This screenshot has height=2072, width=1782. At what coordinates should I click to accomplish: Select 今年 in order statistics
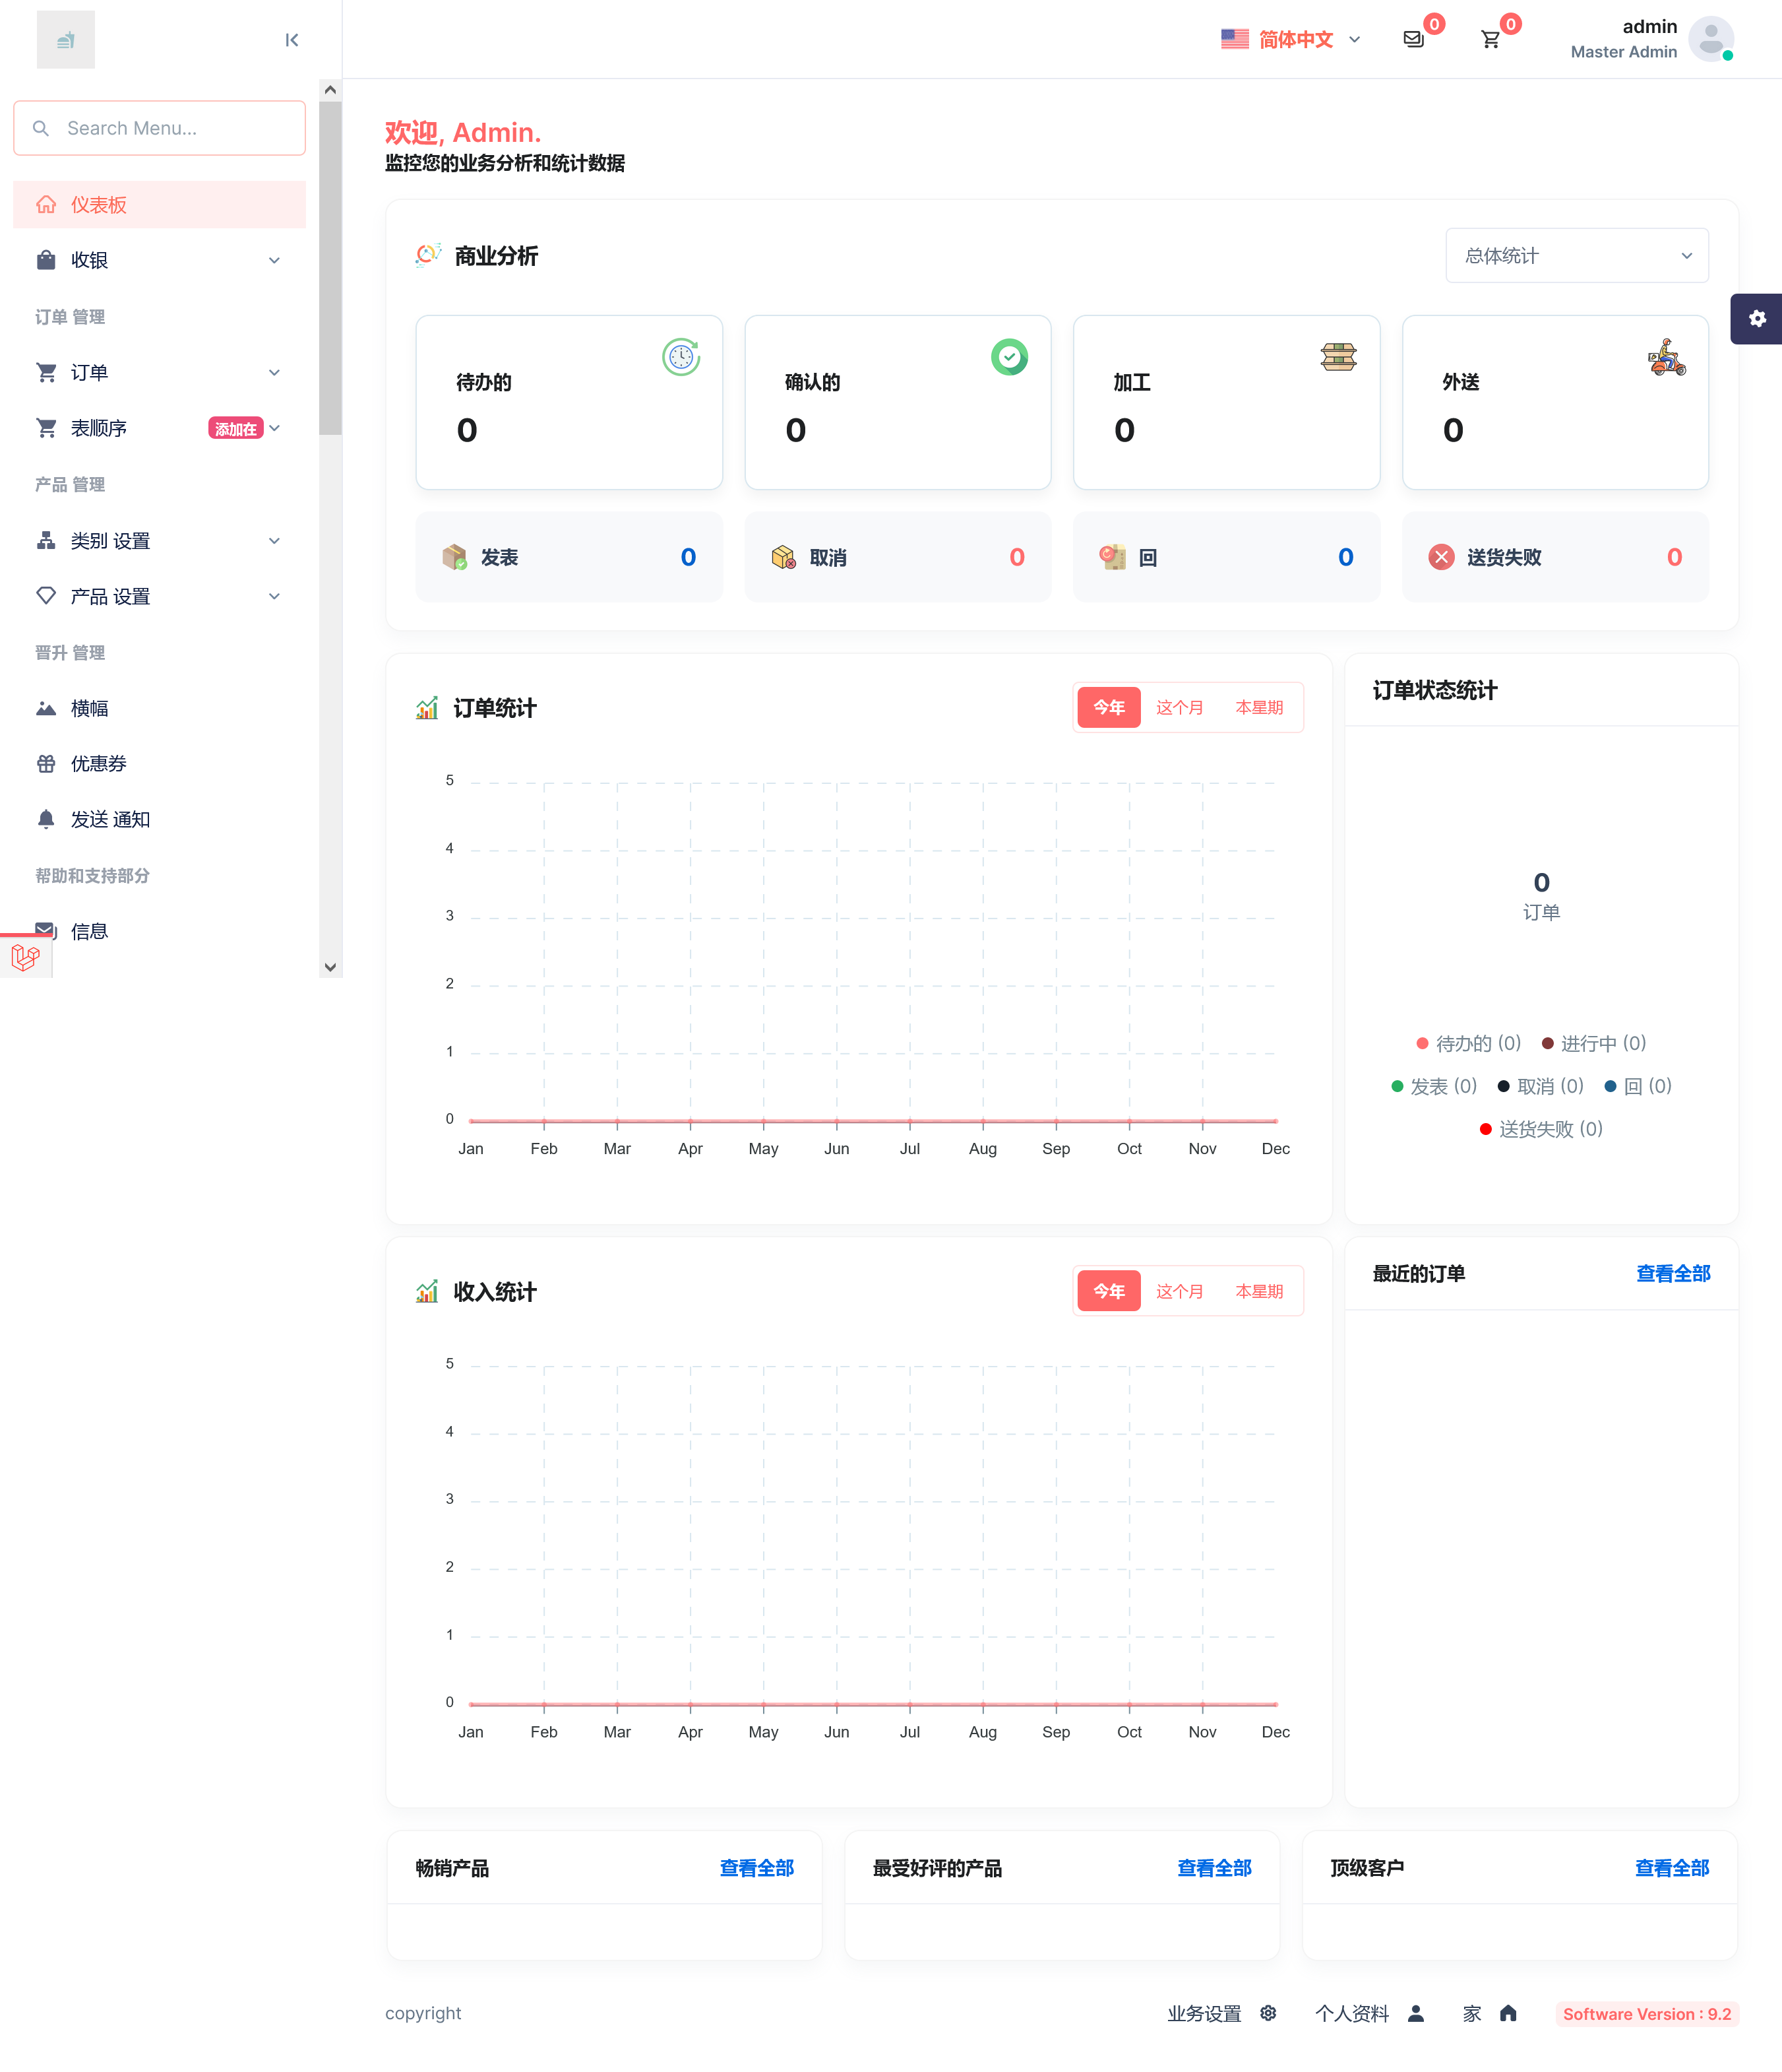pos(1109,708)
